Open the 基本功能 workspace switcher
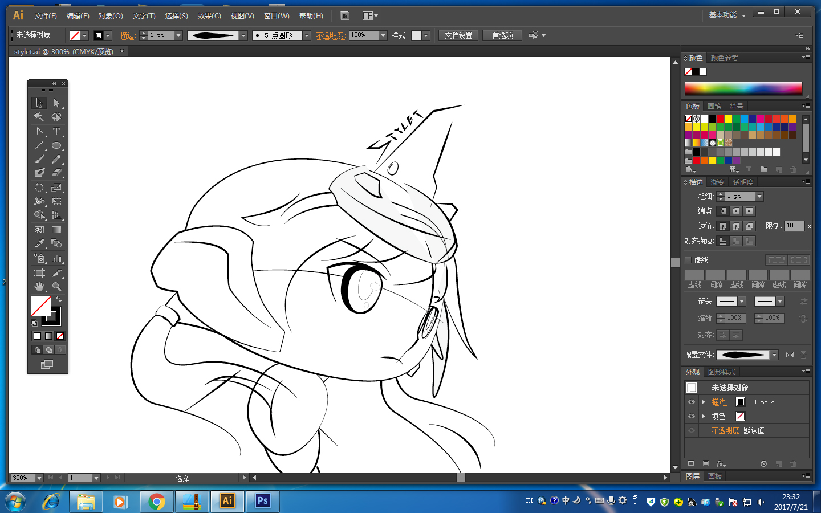 (x=727, y=15)
